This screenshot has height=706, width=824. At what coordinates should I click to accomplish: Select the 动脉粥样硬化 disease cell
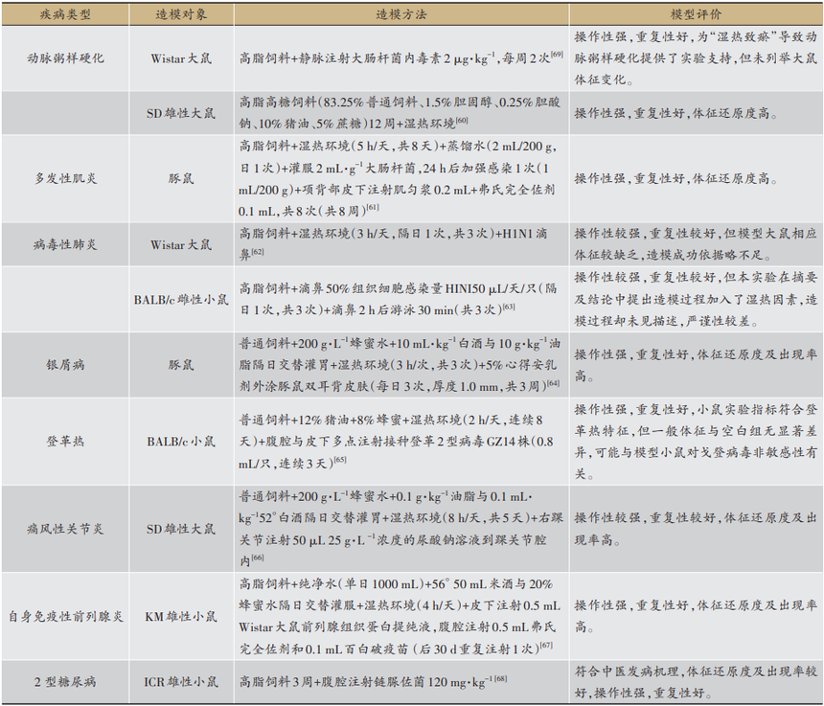[64, 57]
